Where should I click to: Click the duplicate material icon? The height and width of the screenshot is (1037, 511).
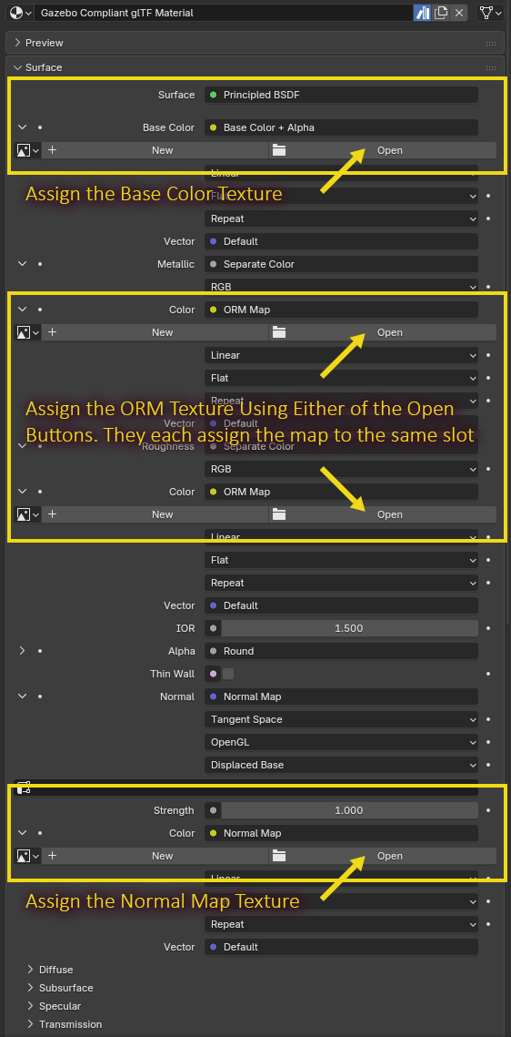(x=441, y=13)
